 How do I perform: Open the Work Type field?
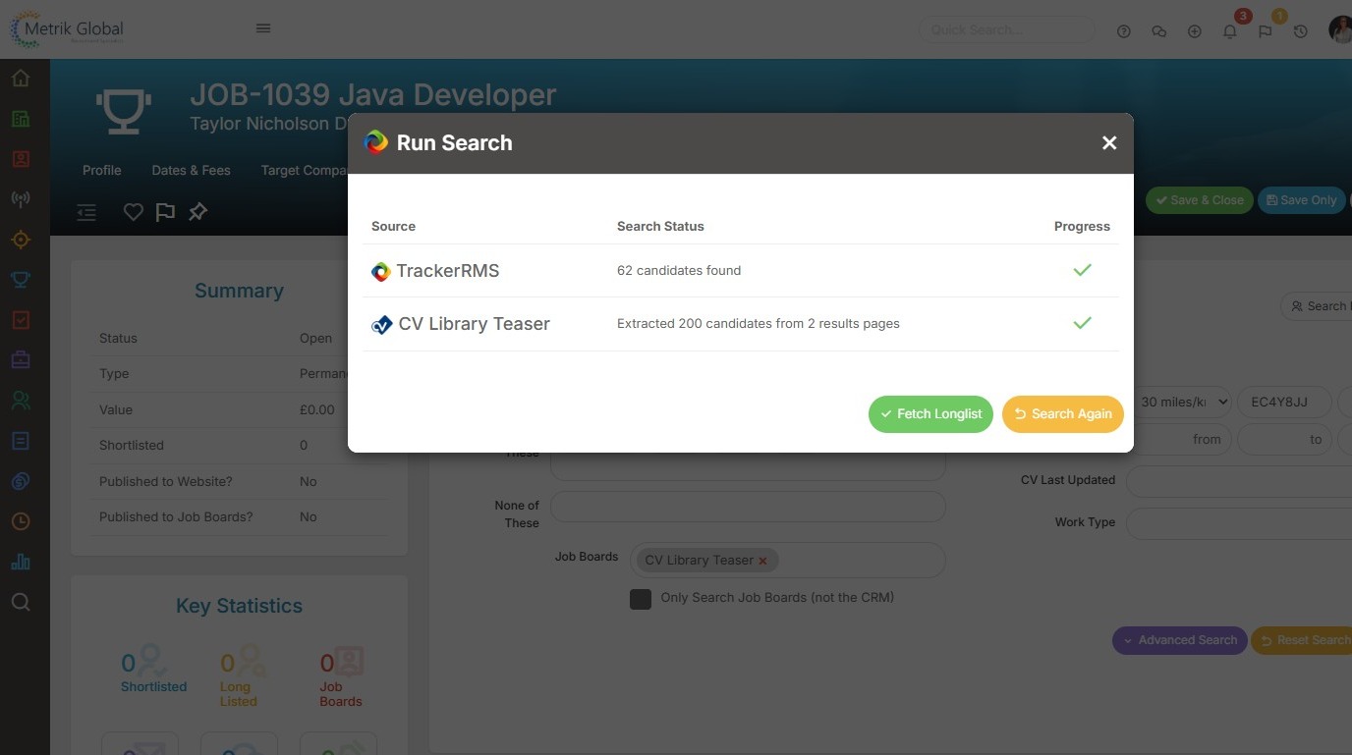(x=1238, y=523)
